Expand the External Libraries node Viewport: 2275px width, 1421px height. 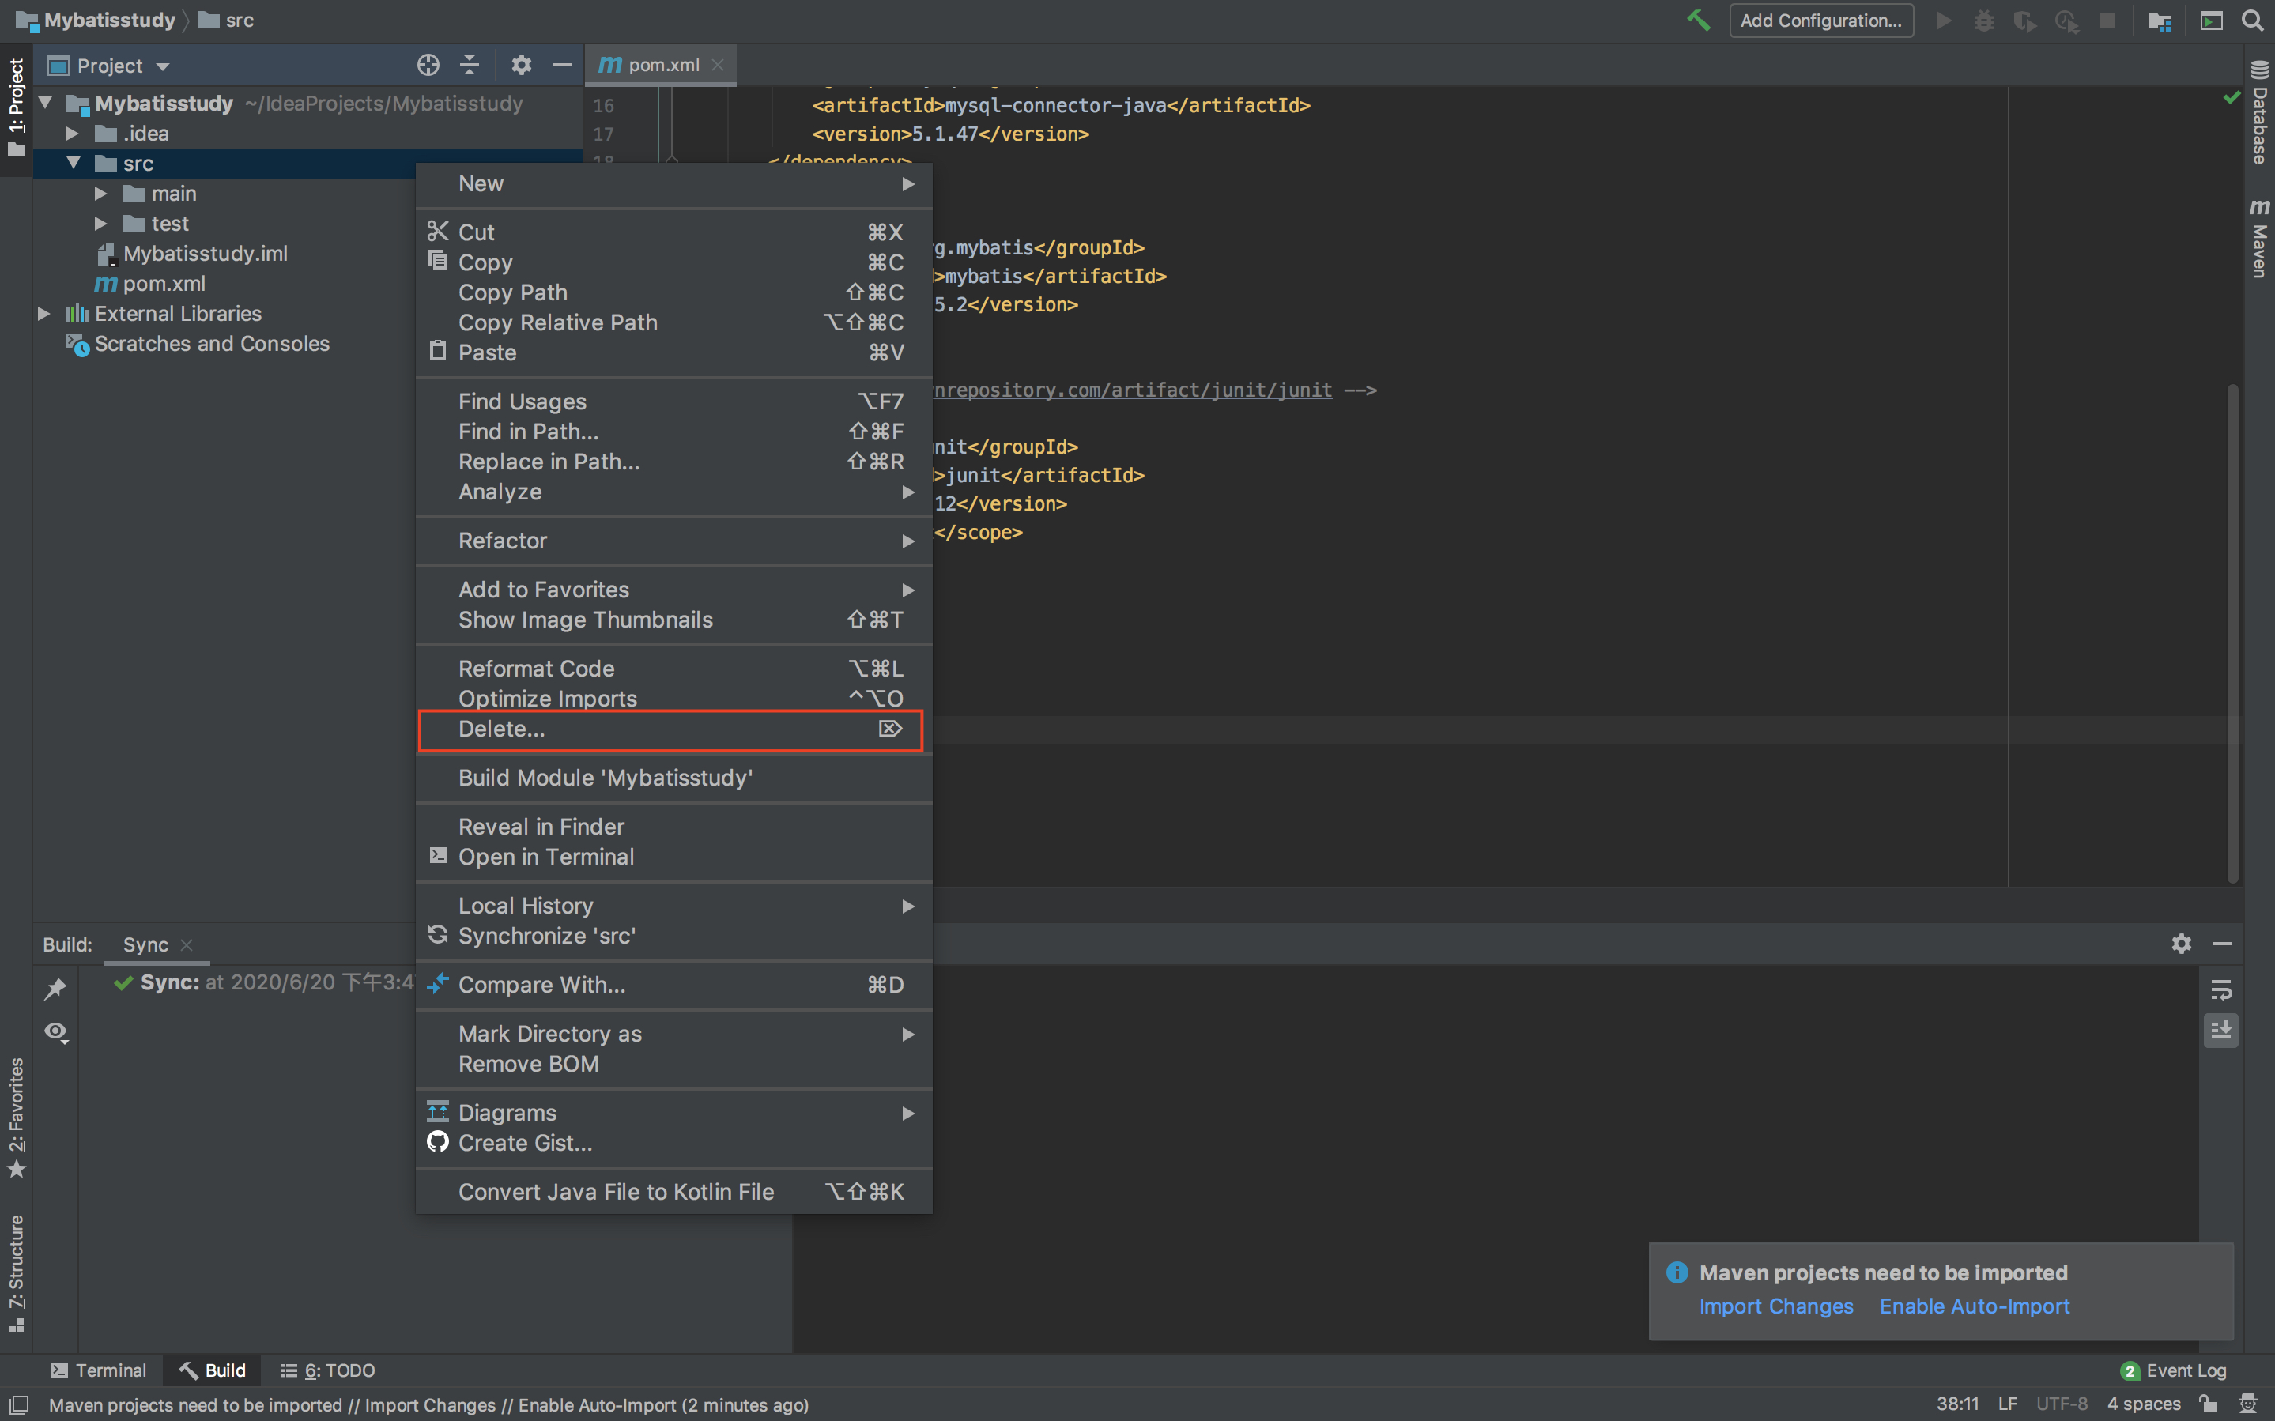[x=43, y=314]
